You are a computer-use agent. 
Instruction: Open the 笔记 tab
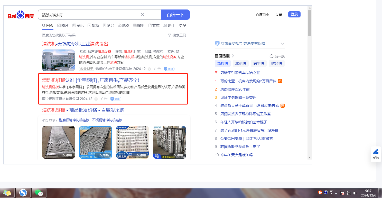(x=108, y=25)
